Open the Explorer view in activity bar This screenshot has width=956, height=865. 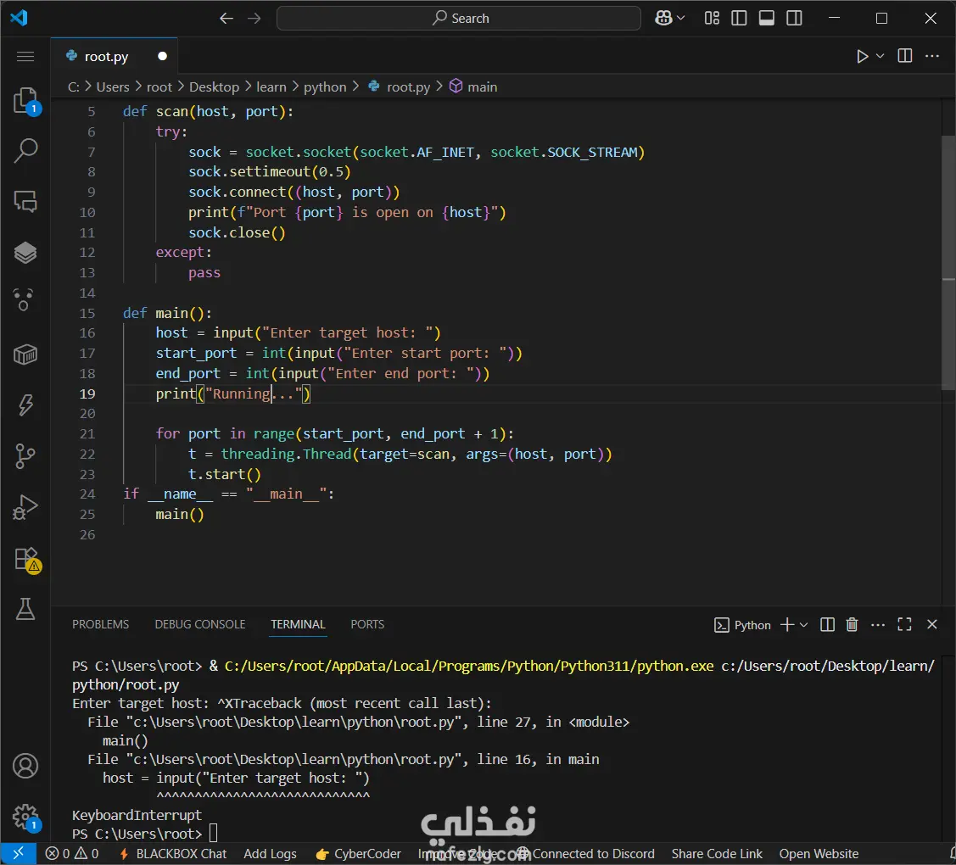[x=25, y=100]
